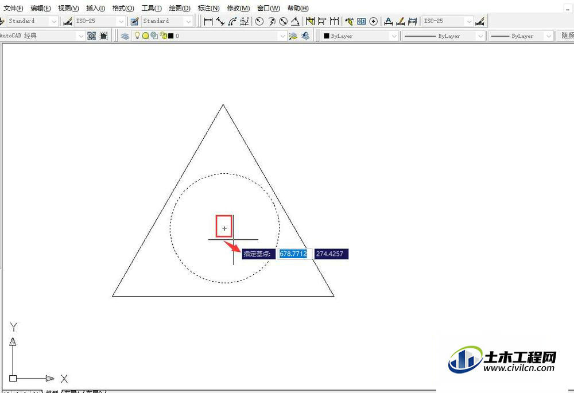Open the 格式(O) menu
574x393 pixels.
tap(123, 8)
